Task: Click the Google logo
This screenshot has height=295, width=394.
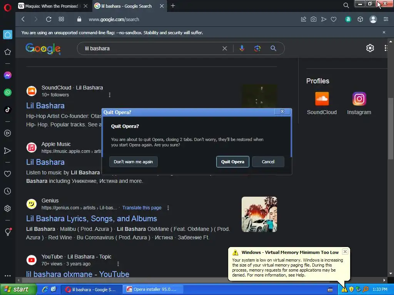Action: (43, 49)
